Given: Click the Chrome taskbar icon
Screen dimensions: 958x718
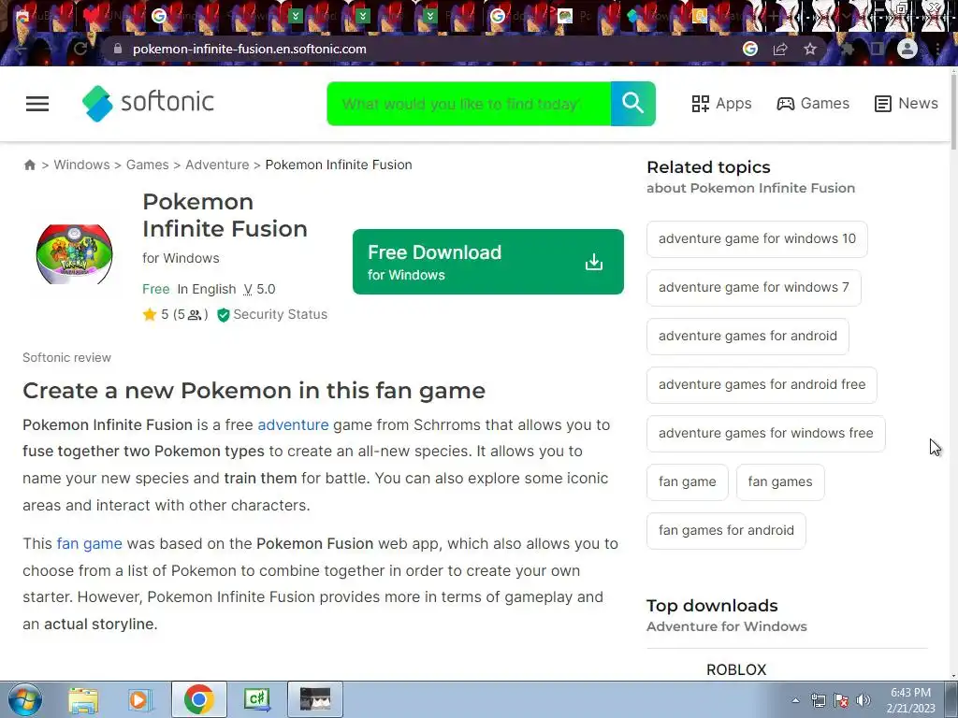Looking at the screenshot, I should [x=198, y=699].
